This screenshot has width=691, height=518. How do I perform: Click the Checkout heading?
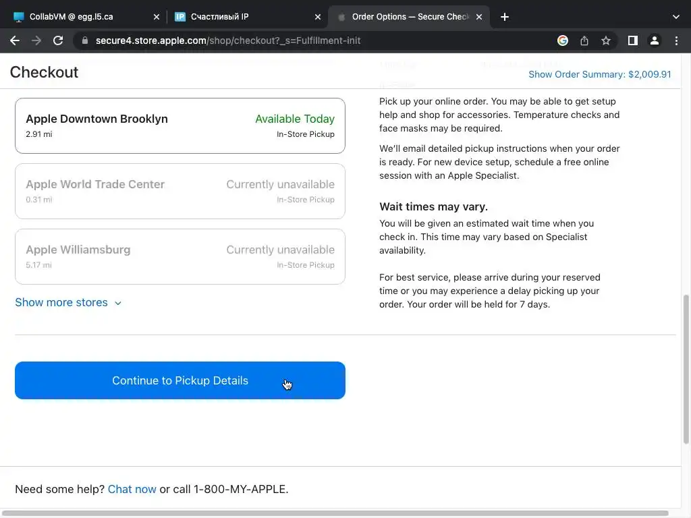point(44,72)
